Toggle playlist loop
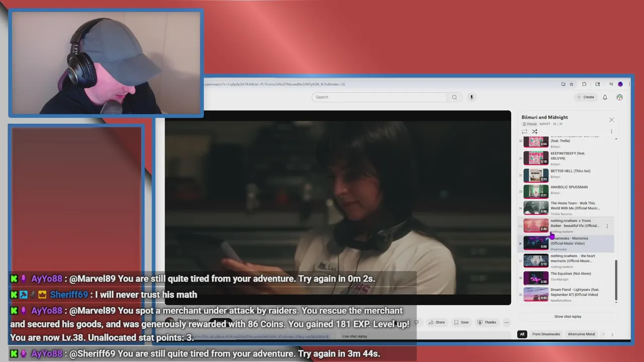This screenshot has height=362, width=644. [524, 131]
